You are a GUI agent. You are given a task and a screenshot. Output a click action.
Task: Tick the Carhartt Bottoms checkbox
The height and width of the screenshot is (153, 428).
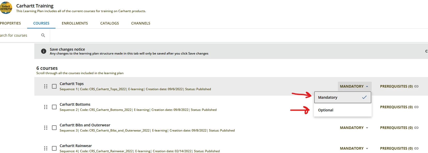tap(54, 107)
